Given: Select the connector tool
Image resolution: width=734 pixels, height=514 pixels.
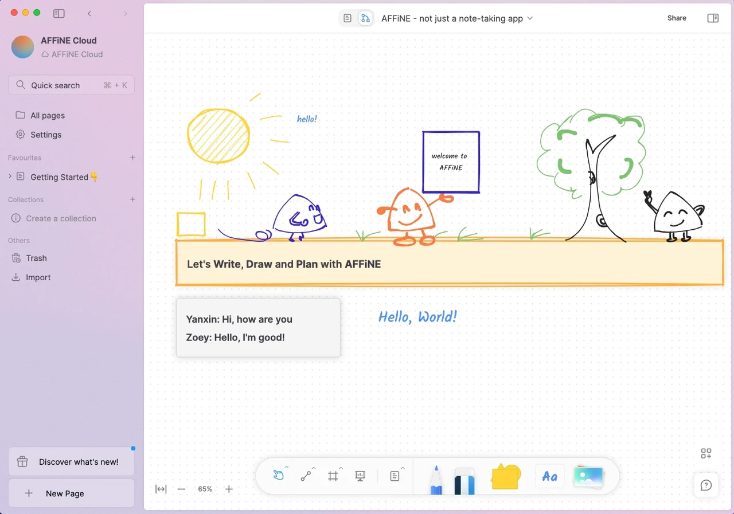Looking at the screenshot, I should [x=306, y=476].
